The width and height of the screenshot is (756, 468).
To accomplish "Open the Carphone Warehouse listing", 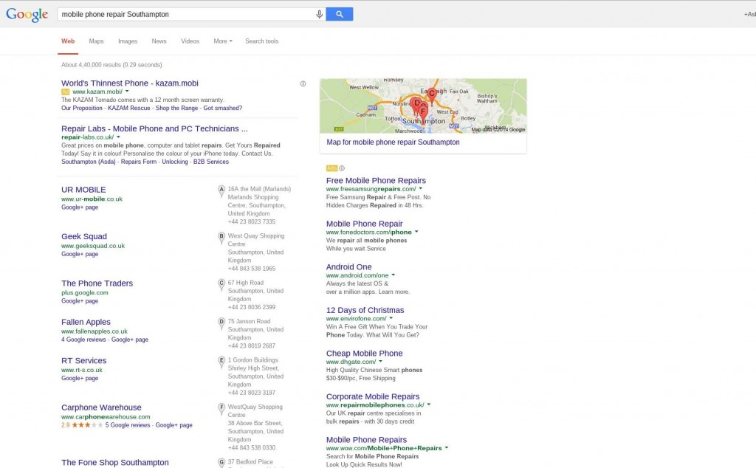I will (x=101, y=407).
